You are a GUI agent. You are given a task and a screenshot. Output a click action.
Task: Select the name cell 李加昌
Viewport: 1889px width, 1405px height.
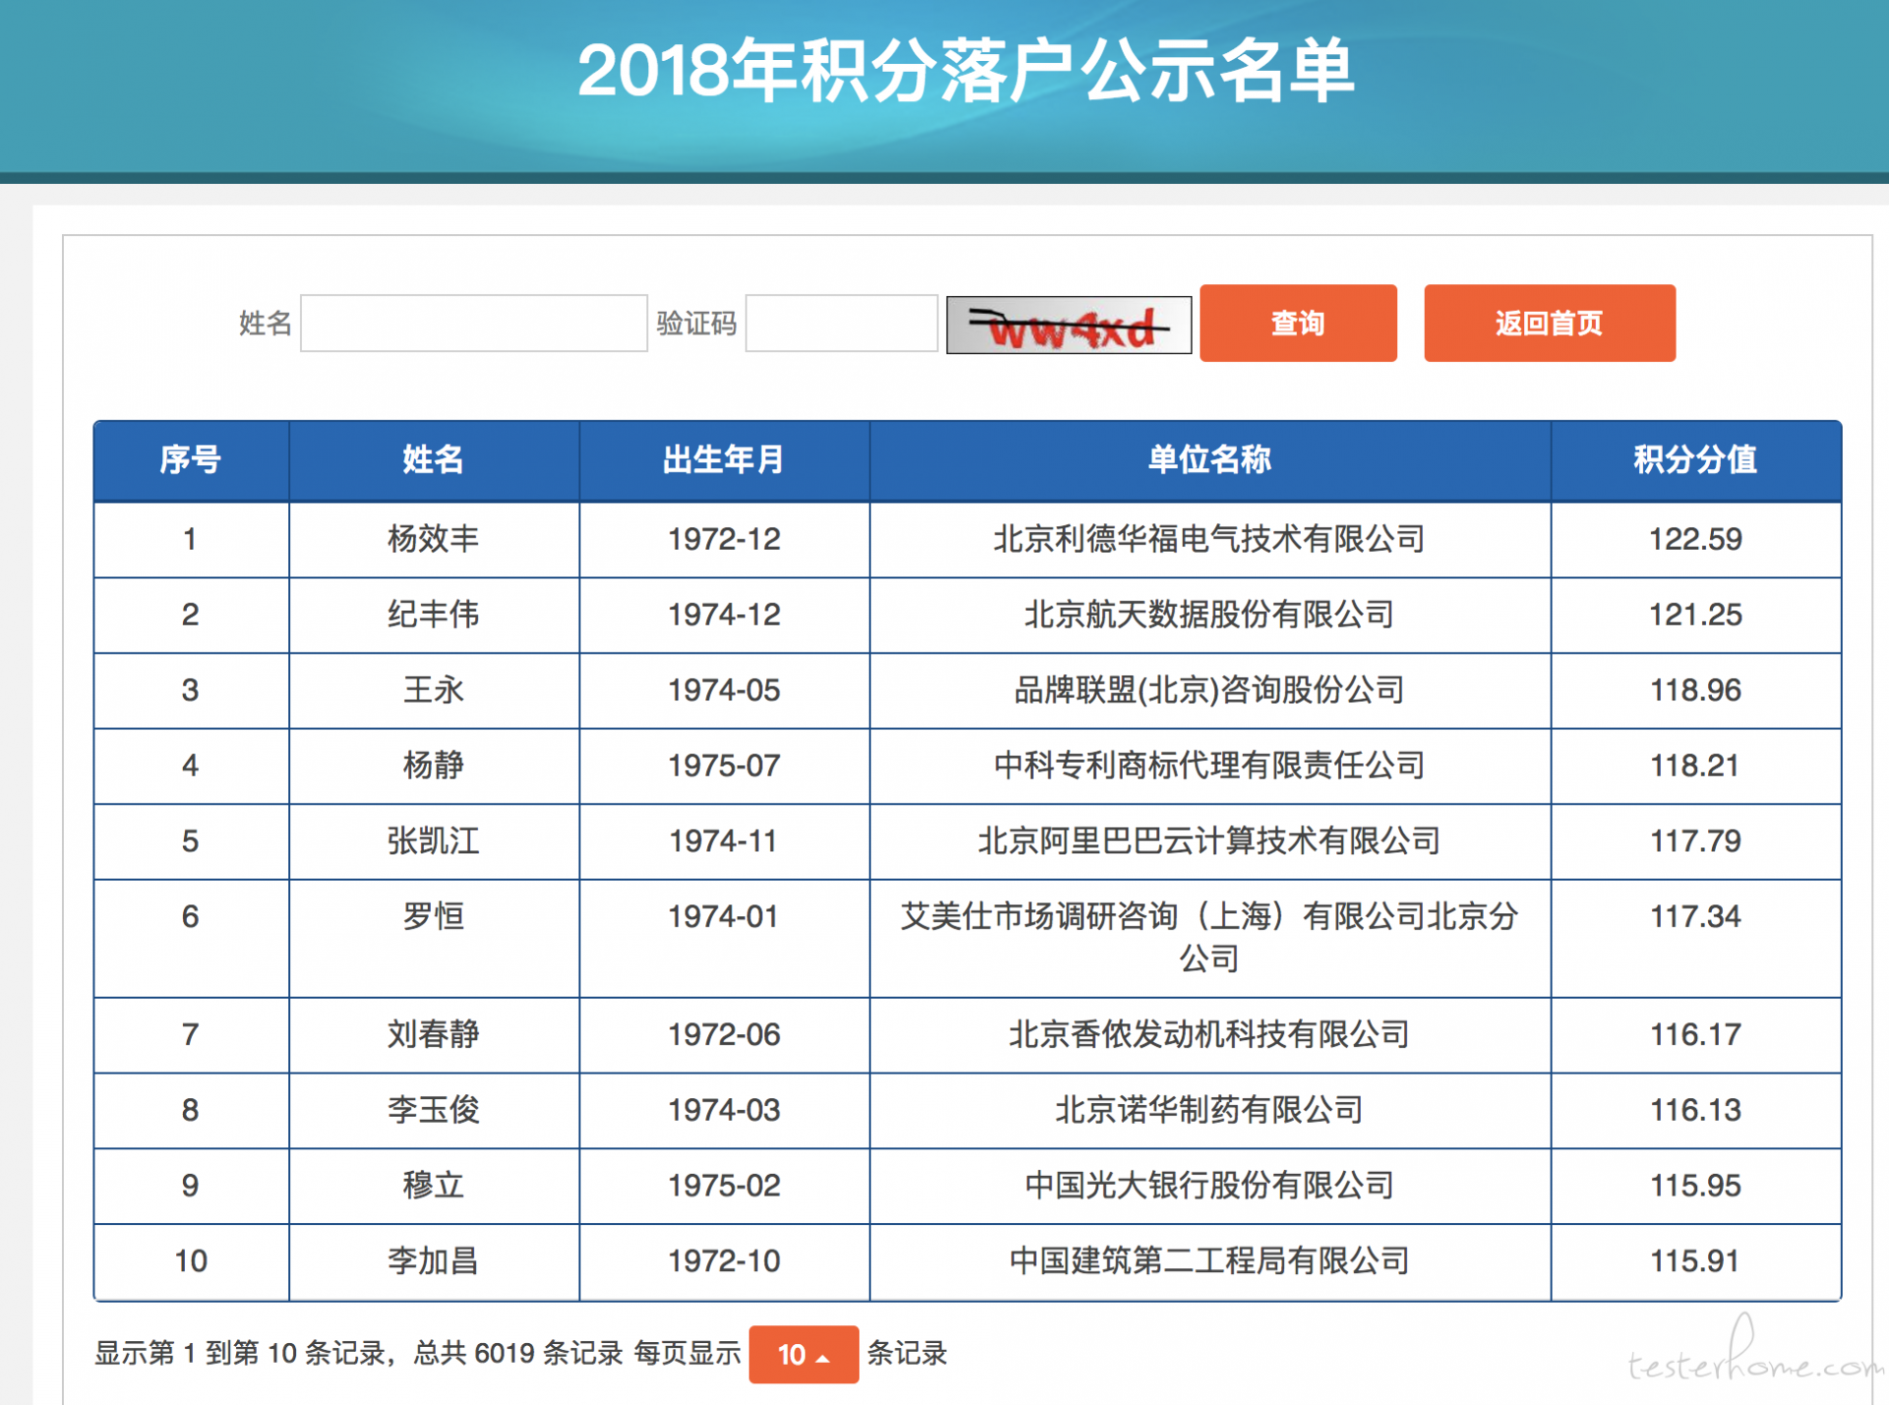pyautogui.click(x=433, y=1260)
